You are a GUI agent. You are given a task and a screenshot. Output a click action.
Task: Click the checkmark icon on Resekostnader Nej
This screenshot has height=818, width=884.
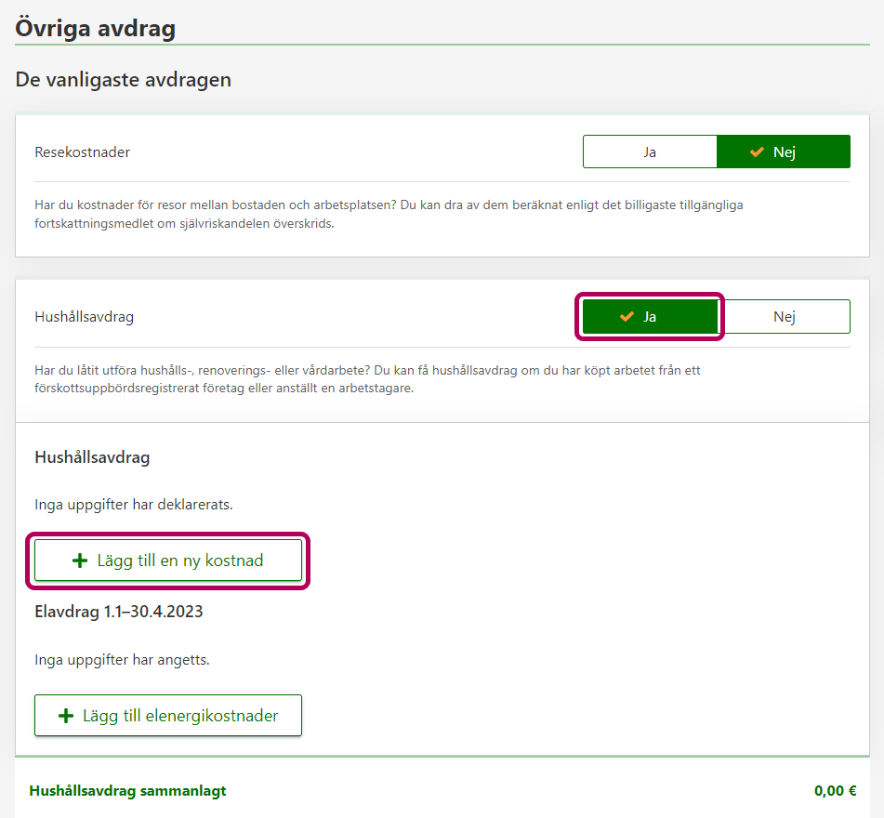[x=757, y=152]
